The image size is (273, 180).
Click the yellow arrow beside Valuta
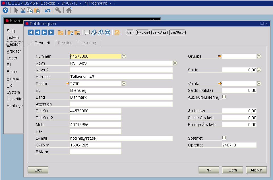click(220, 84)
